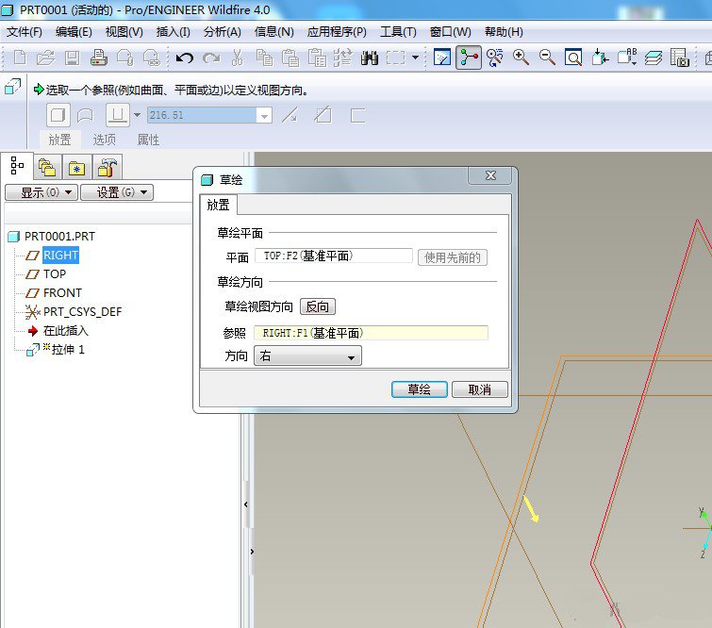Click the send link by email icon
Image resolution: width=712 pixels, height=628 pixels.
[x=151, y=58]
